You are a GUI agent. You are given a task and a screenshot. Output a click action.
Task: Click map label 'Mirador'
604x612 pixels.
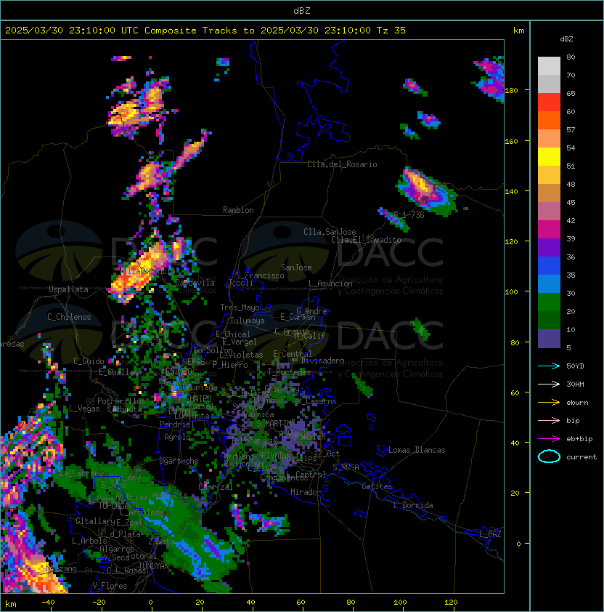point(306,492)
